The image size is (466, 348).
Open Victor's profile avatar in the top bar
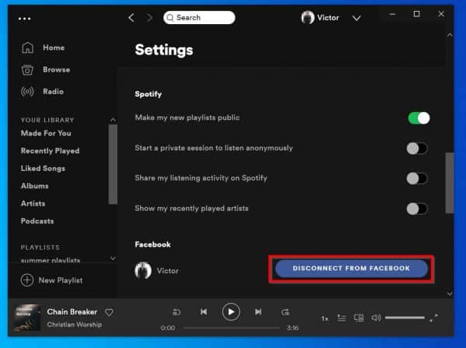click(x=307, y=18)
